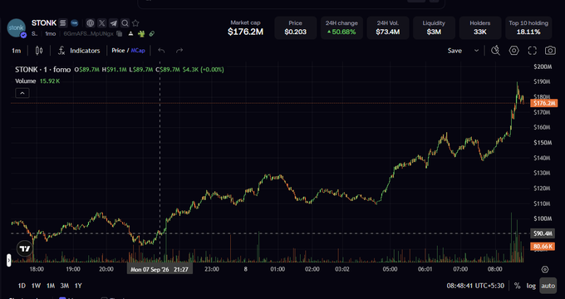Click the Price $0.203 stat card
The height and width of the screenshot is (299, 565).
(296, 27)
